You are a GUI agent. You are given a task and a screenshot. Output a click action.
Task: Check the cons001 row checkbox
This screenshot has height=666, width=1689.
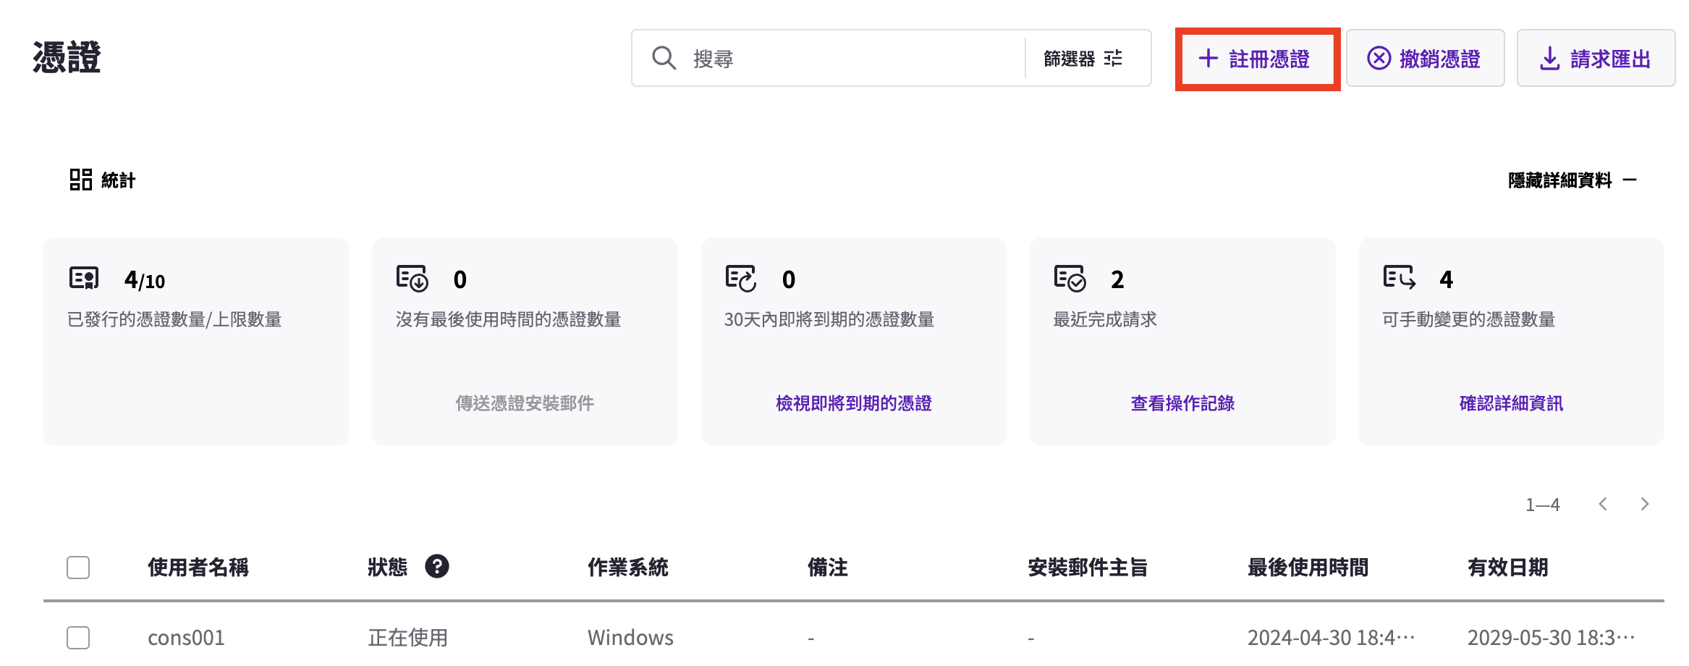[78, 638]
